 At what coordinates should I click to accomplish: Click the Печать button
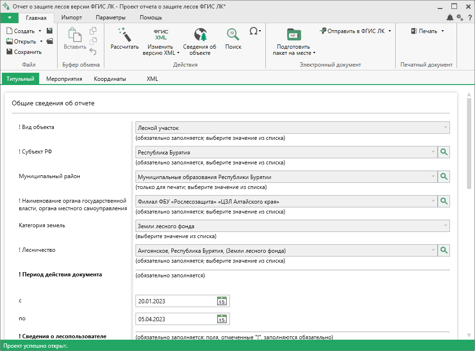click(x=424, y=31)
